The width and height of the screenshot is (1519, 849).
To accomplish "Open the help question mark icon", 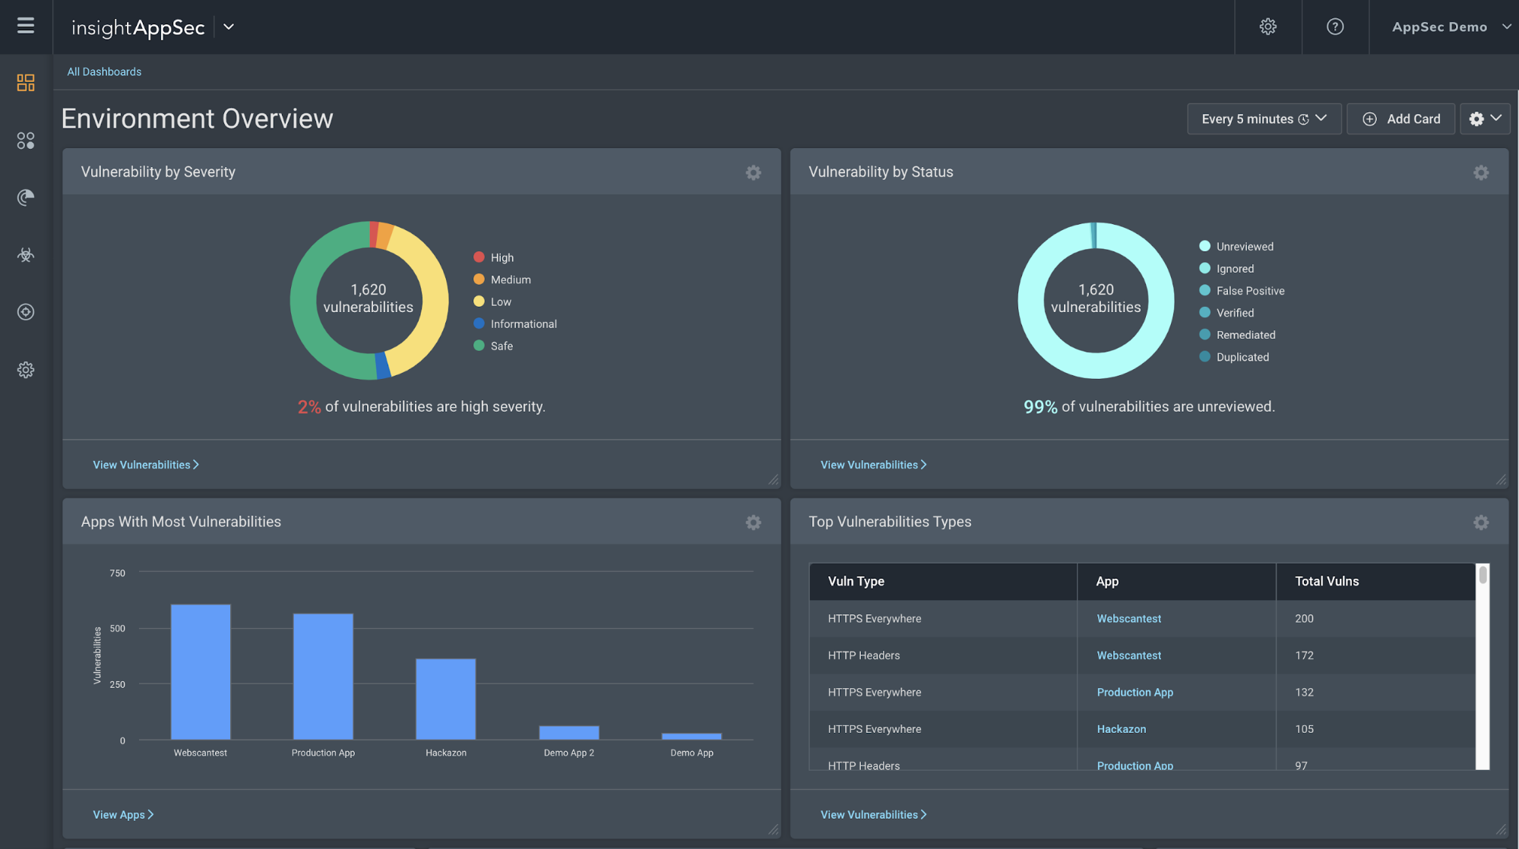I will coord(1334,27).
